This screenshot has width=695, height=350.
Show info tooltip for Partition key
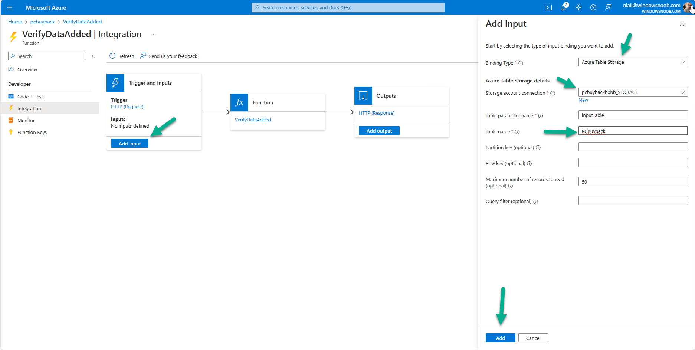[x=538, y=148]
